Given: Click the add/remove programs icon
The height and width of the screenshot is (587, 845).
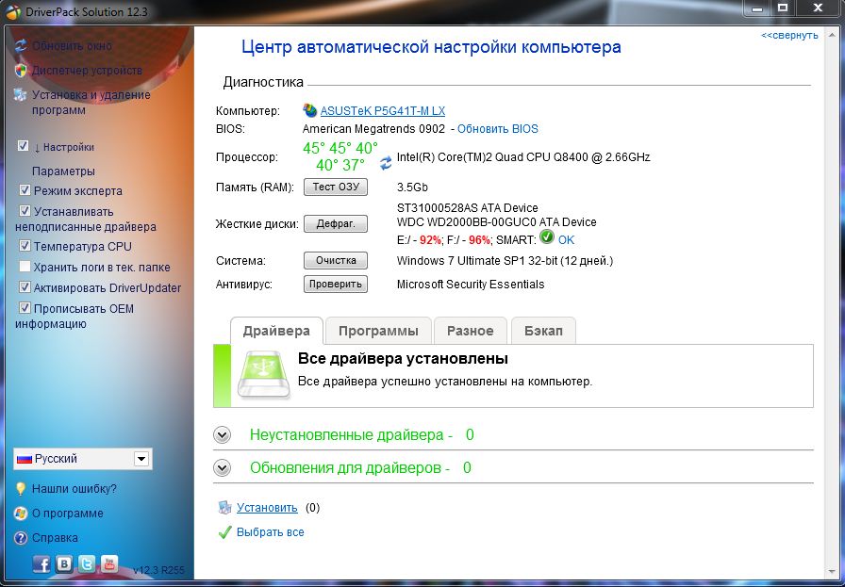Looking at the screenshot, I should tap(21, 95).
